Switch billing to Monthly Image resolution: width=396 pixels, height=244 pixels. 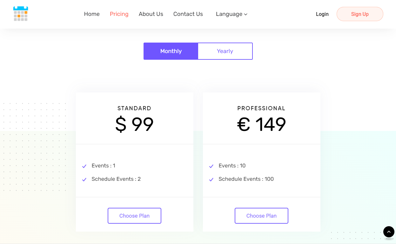tap(171, 51)
